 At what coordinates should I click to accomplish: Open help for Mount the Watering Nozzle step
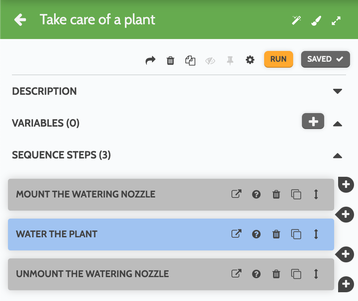[257, 195]
